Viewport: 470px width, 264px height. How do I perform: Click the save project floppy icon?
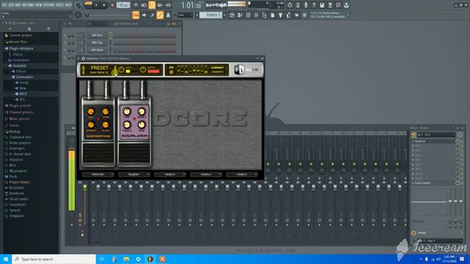(x=322, y=5)
